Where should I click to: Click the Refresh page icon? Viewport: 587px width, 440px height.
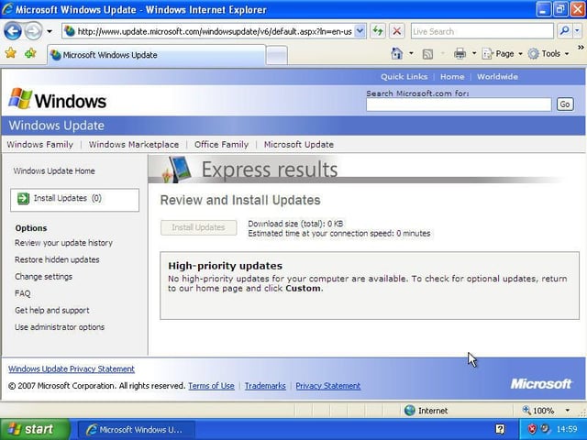pyautogui.click(x=378, y=31)
